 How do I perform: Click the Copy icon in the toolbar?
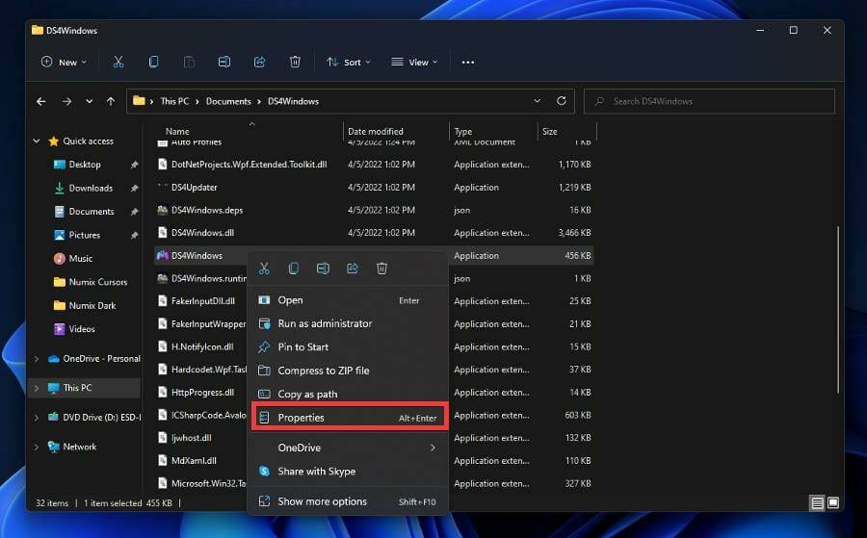[154, 62]
